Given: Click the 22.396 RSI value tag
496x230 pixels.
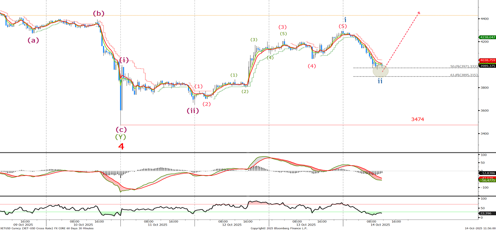Looking at the screenshot, I should pyautogui.click(x=485, y=213).
